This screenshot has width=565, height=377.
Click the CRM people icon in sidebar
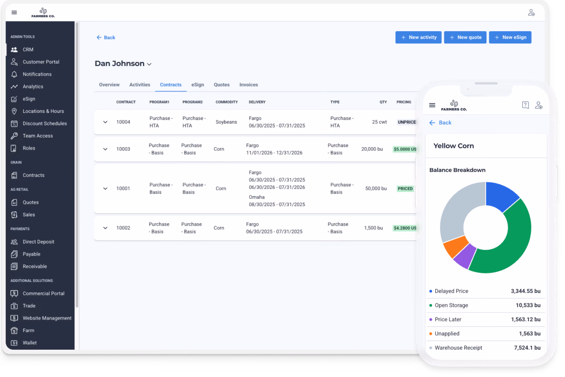tap(14, 50)
